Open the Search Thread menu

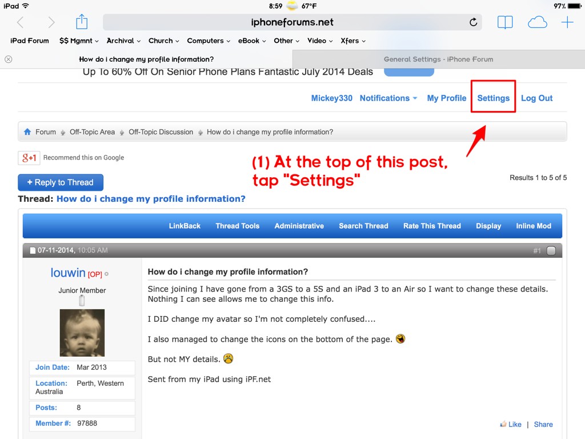click(363, 226)
